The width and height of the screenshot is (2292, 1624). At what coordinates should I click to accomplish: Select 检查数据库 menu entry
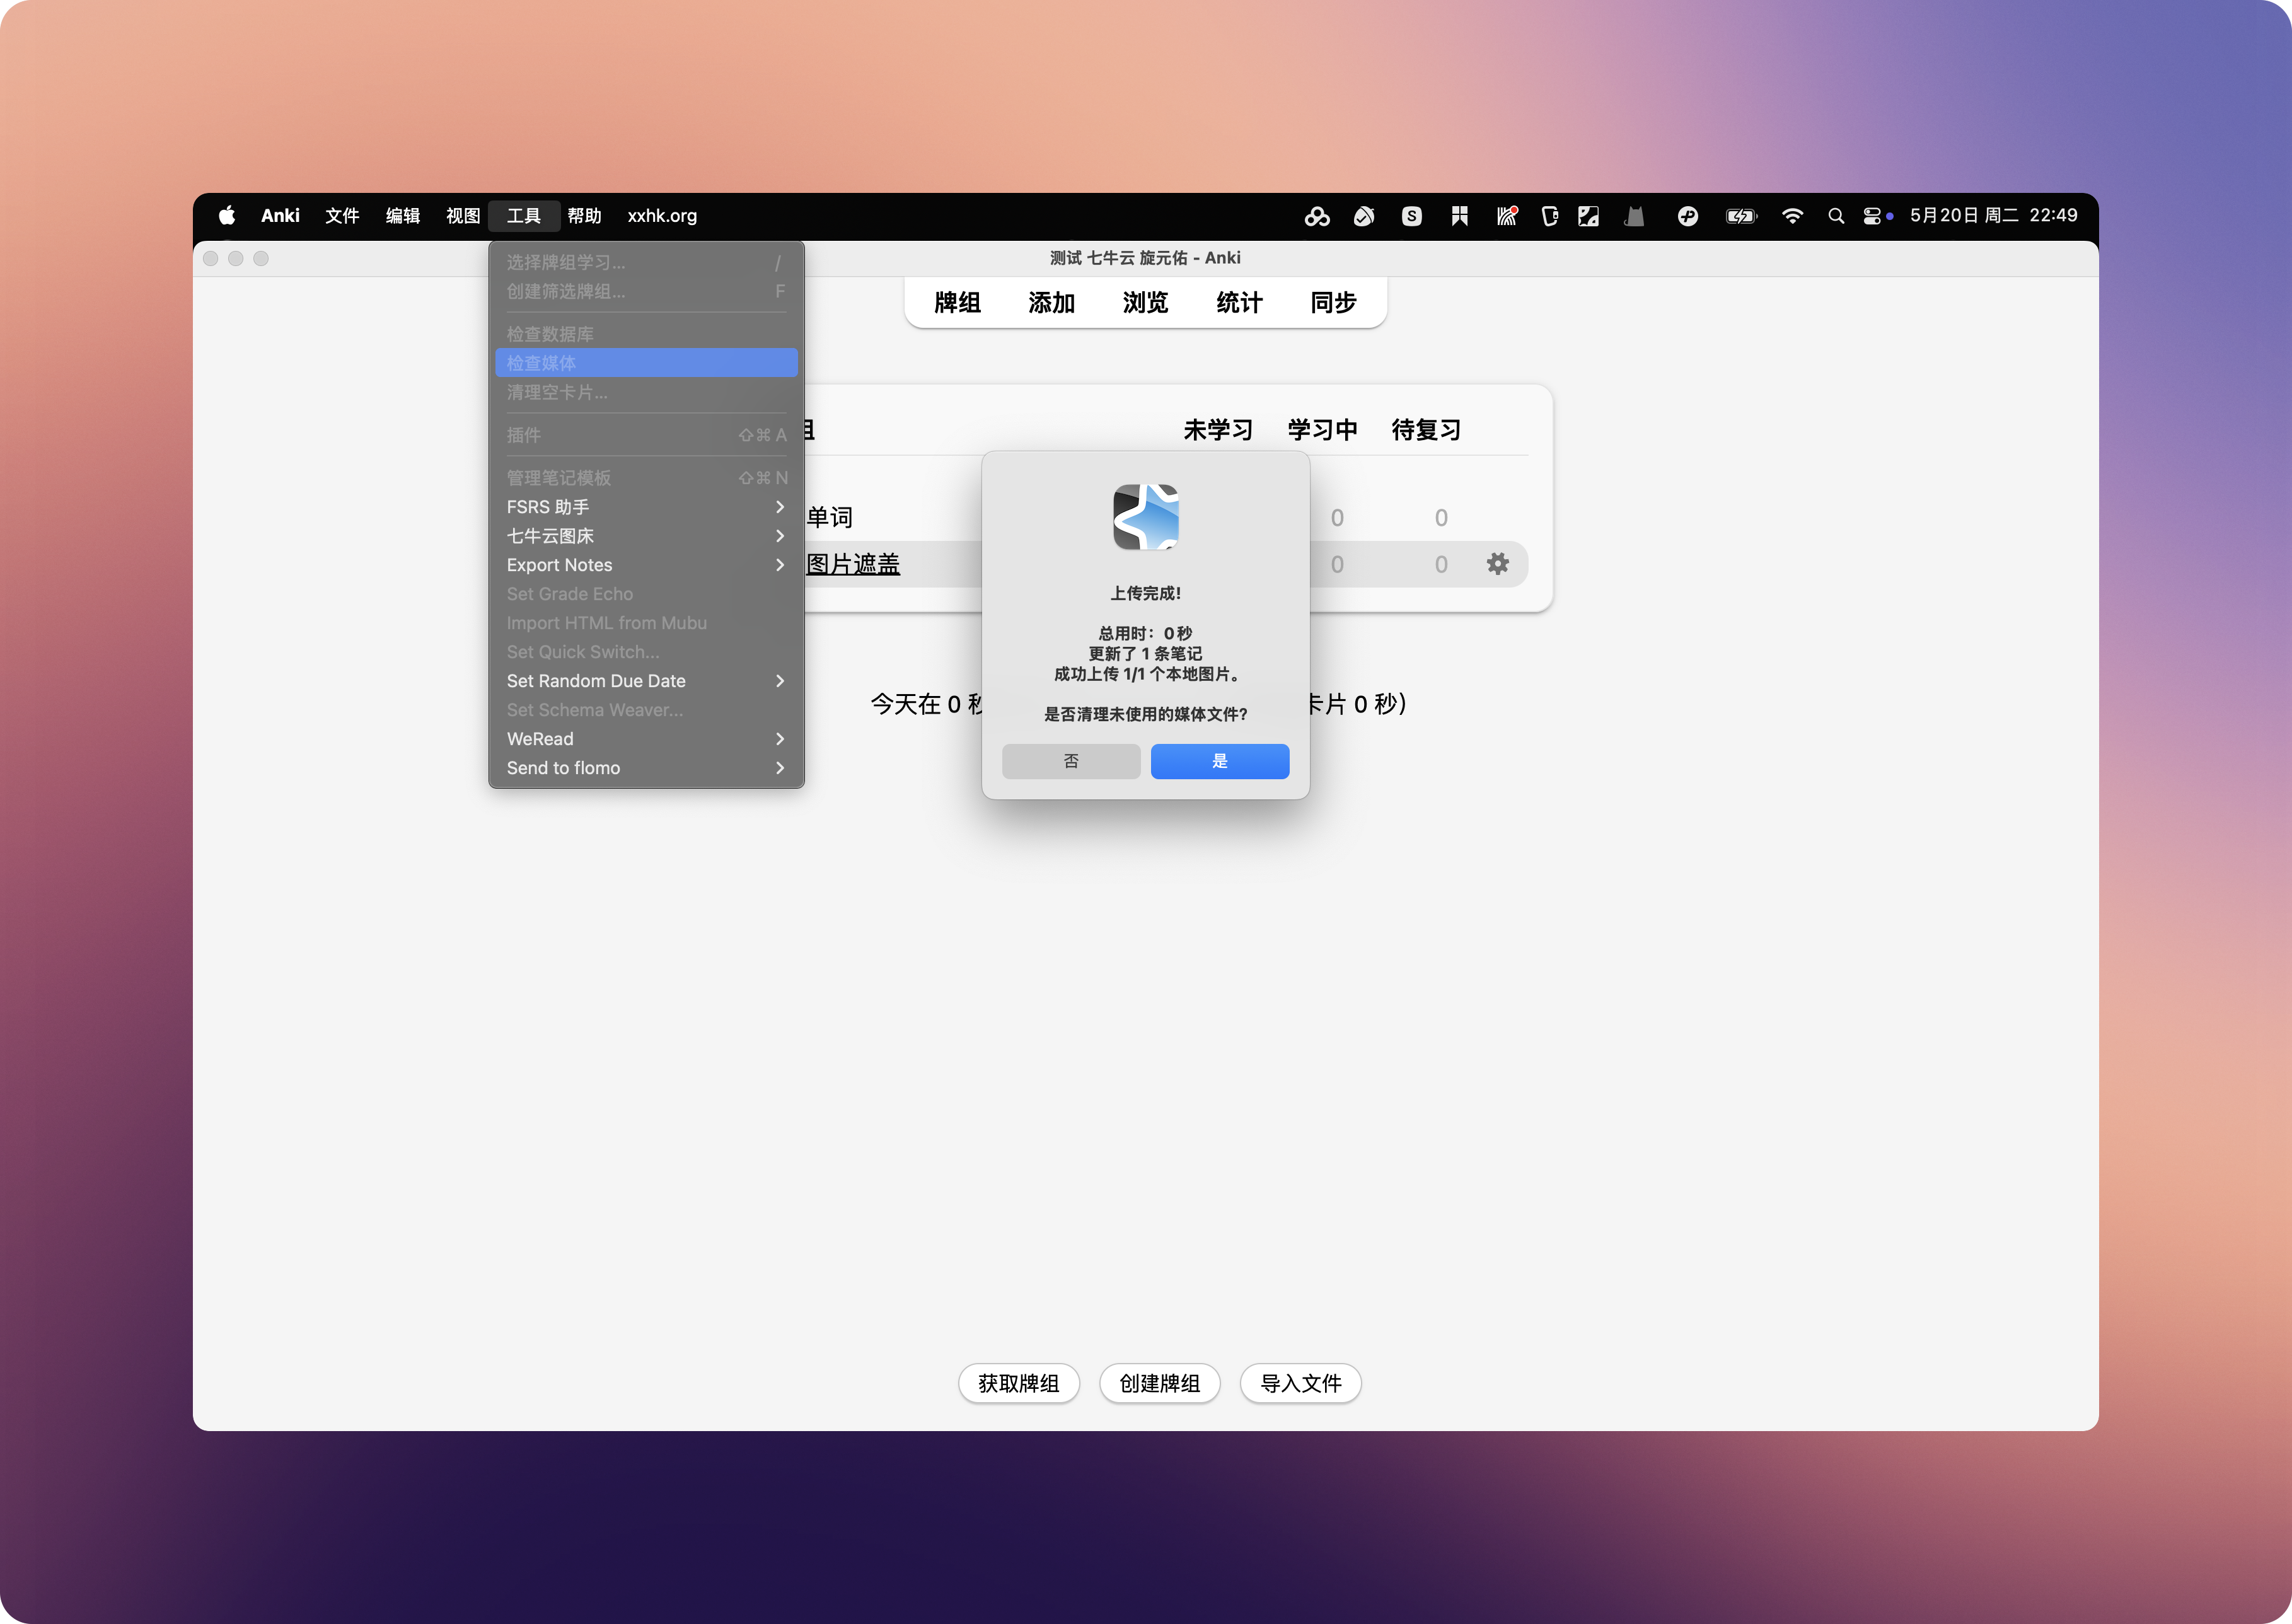646,334
